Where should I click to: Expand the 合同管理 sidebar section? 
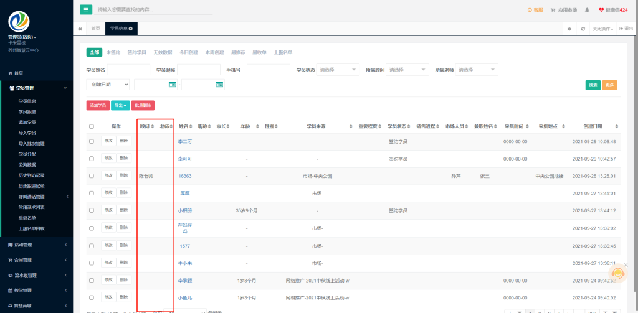click(x=37, y=260)
